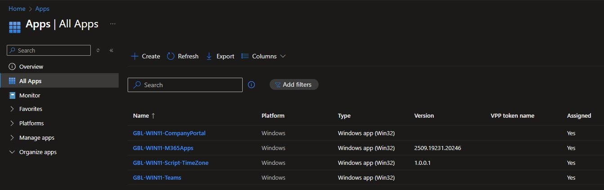Click the Overview info icon in sidebar
Screen dimensions: 604x190
[12, 66]
